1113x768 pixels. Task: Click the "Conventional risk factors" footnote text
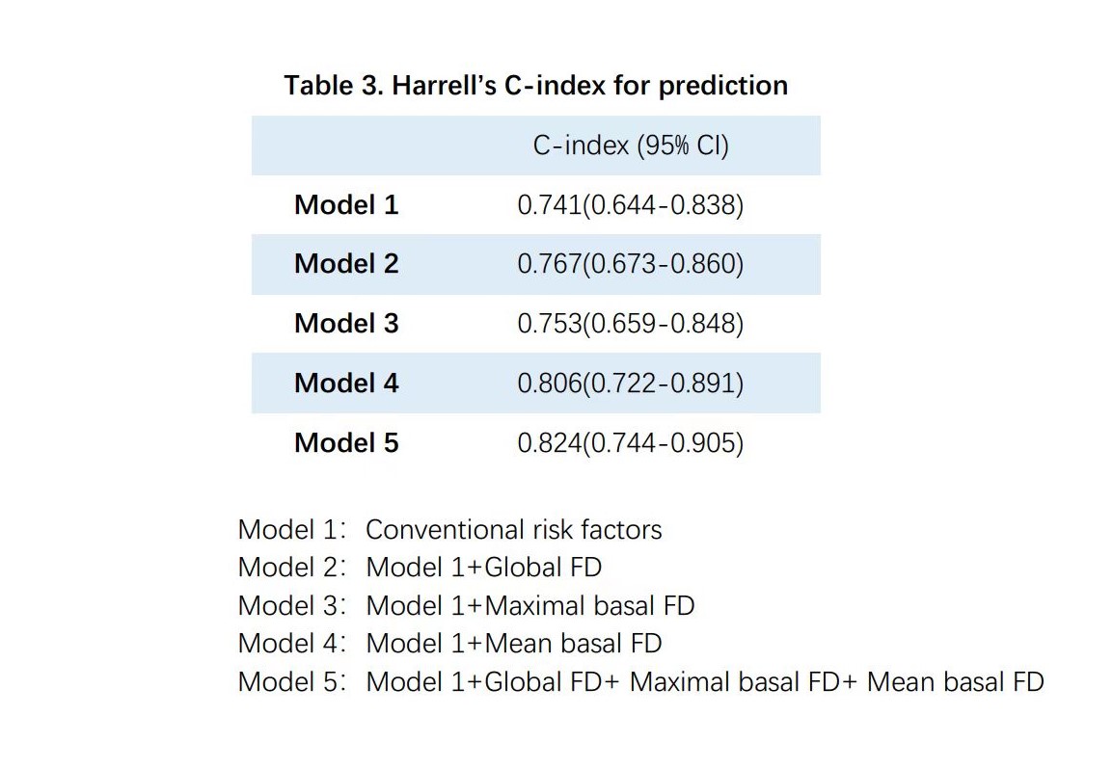point(514,529)
